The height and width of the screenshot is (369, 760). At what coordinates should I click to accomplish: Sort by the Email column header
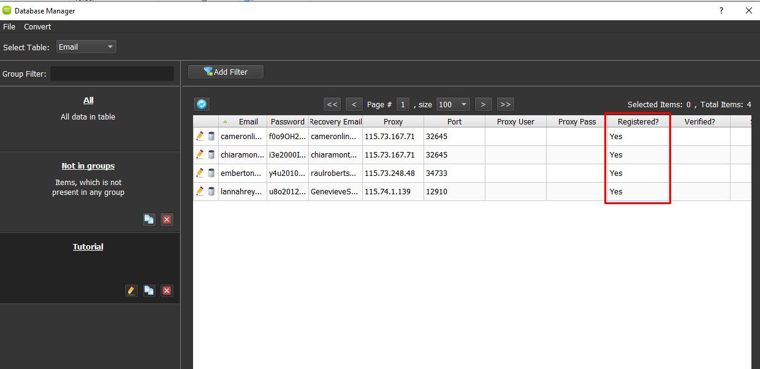pos(243,121)
